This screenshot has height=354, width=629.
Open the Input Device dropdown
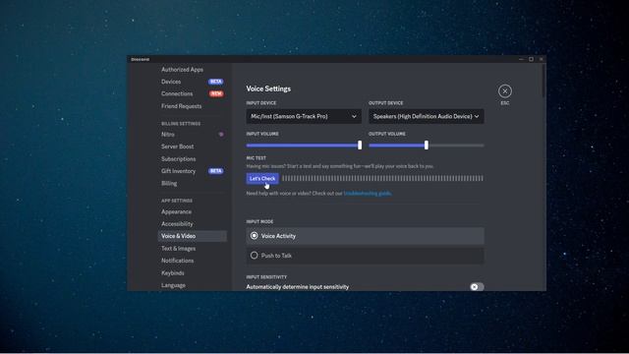click(304, 116)
